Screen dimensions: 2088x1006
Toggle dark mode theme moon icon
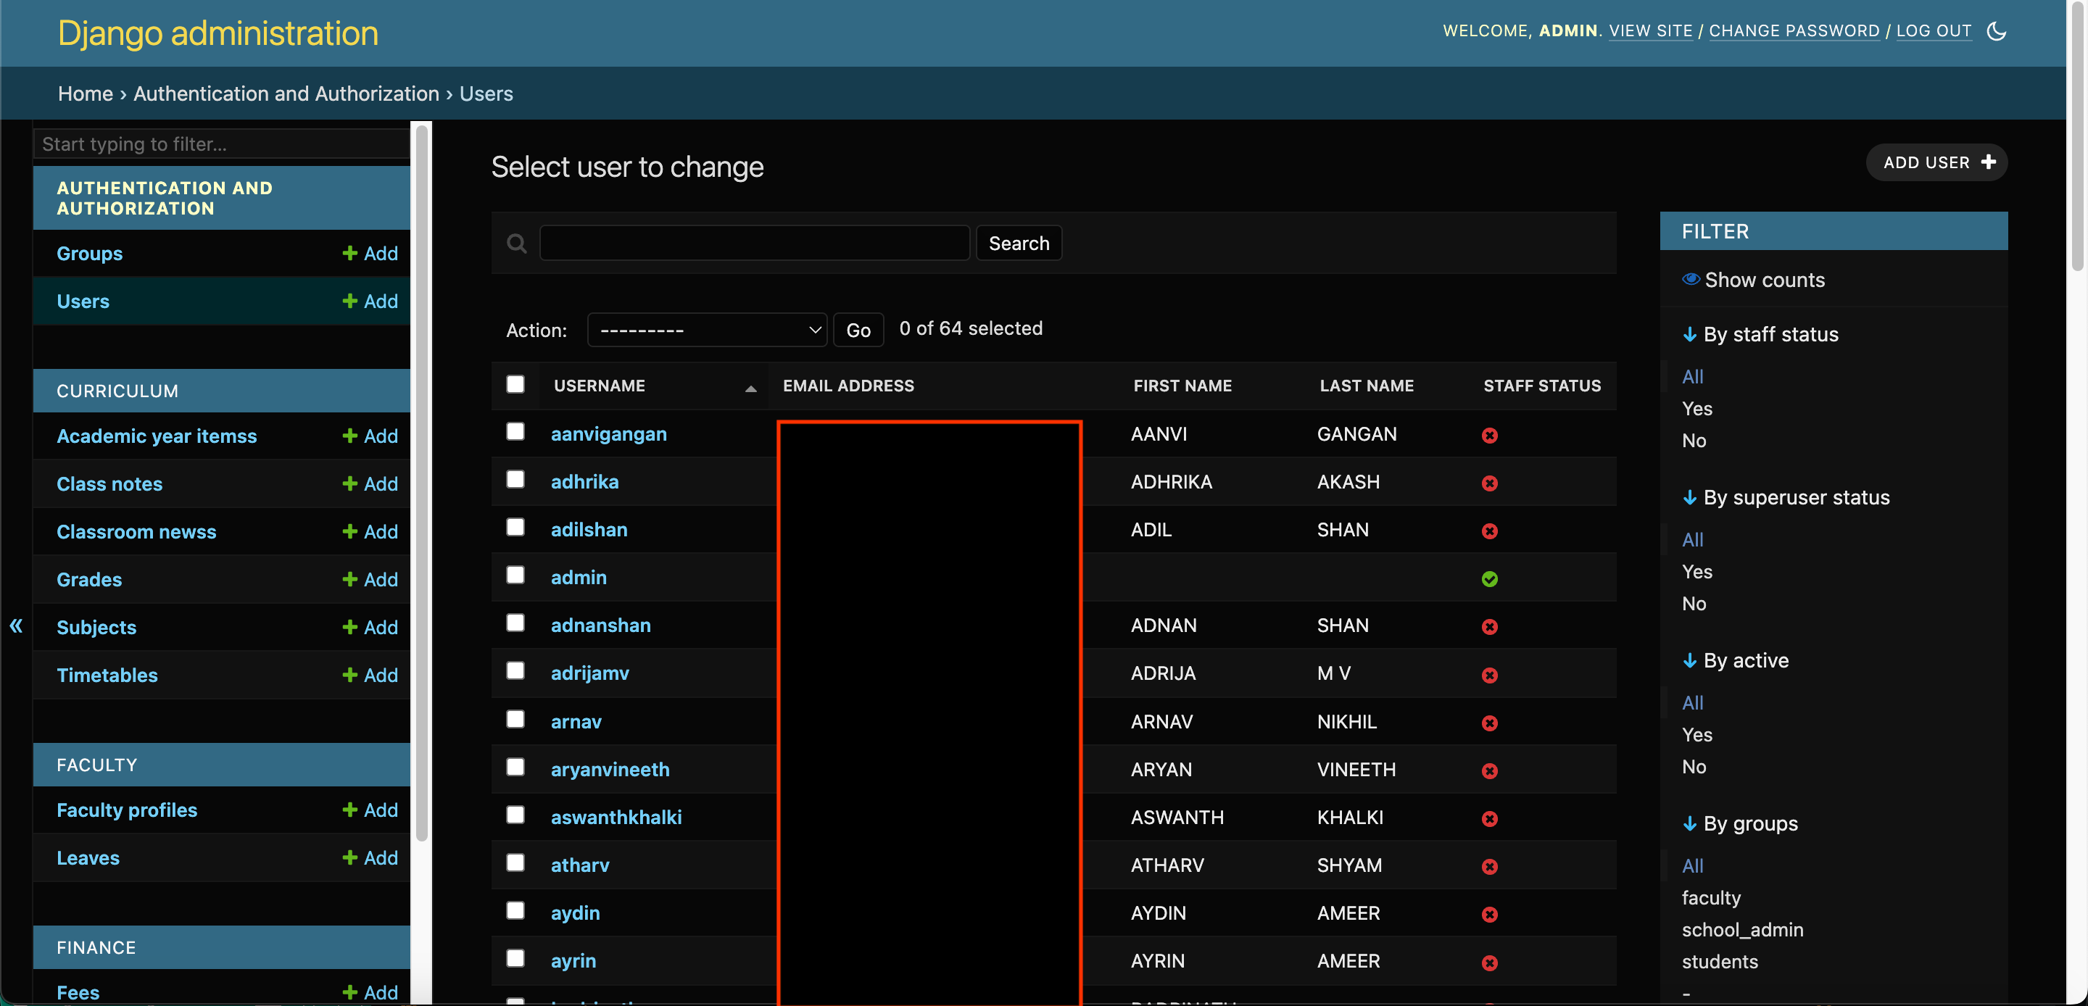click(1997, 31)
